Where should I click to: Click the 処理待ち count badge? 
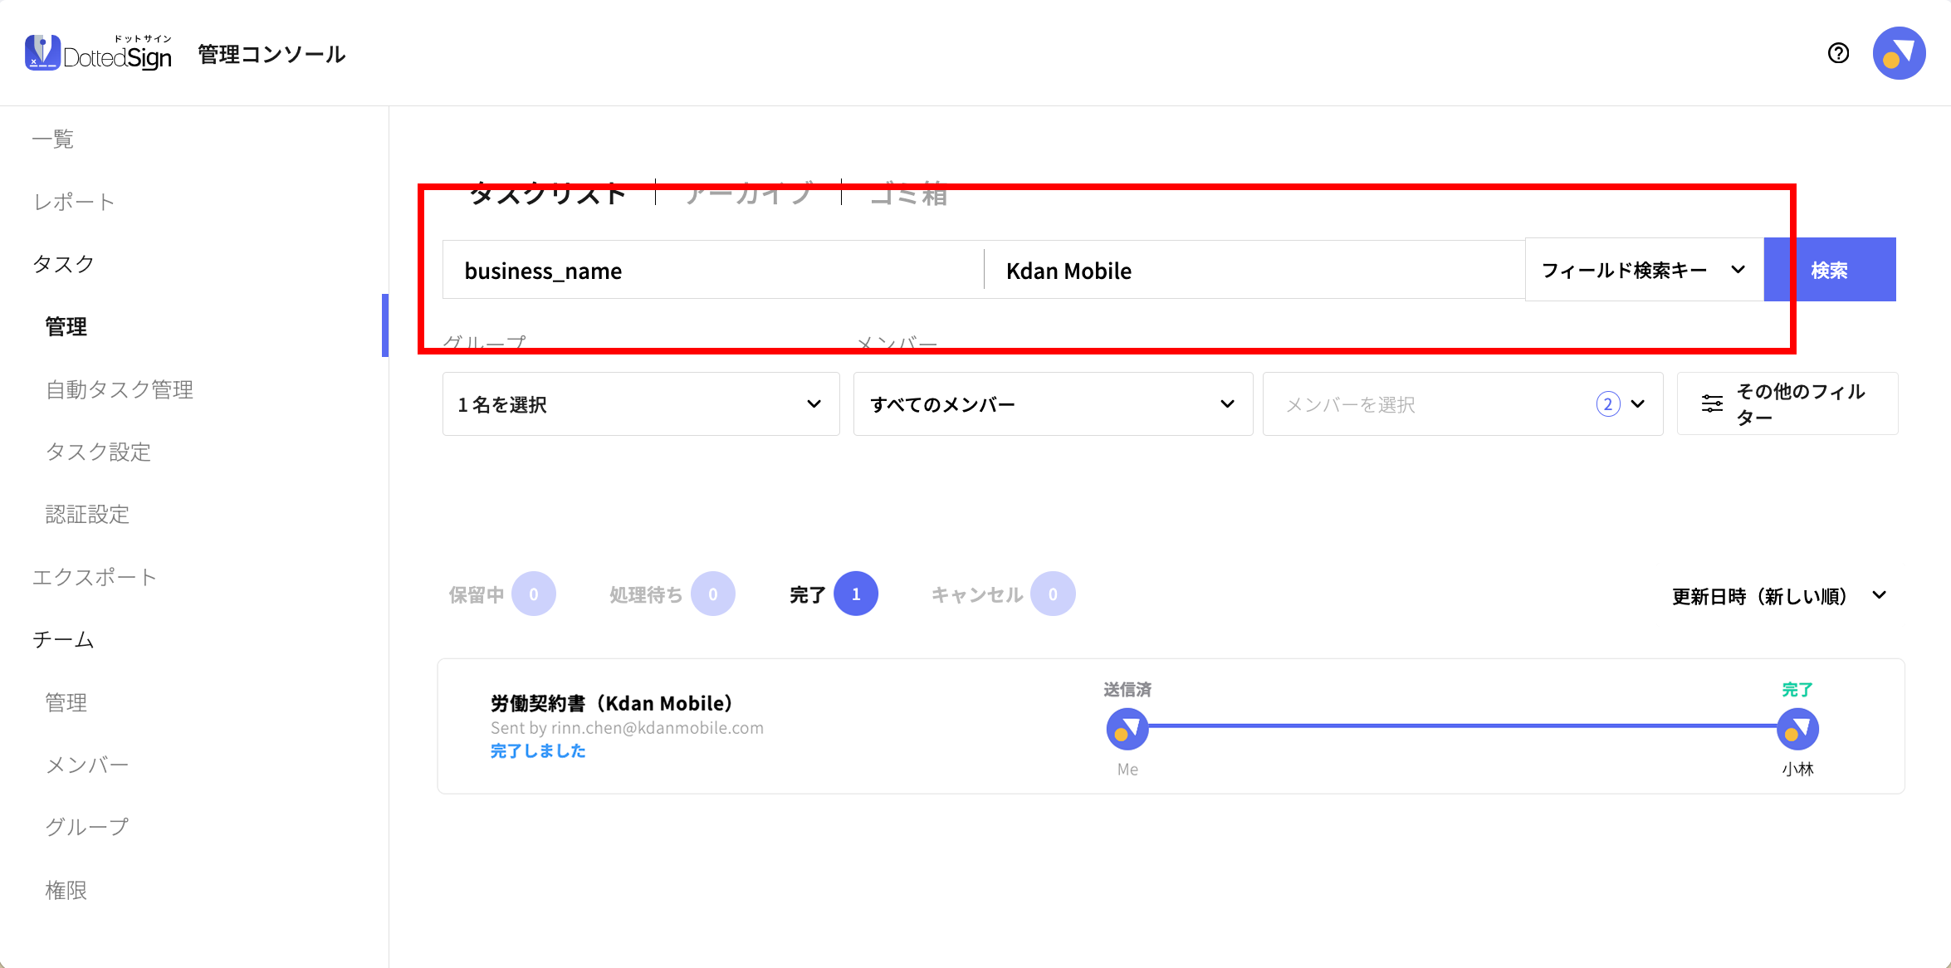(713, 594)
